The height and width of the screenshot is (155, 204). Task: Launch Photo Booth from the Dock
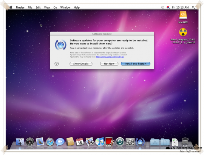point(110,141)
